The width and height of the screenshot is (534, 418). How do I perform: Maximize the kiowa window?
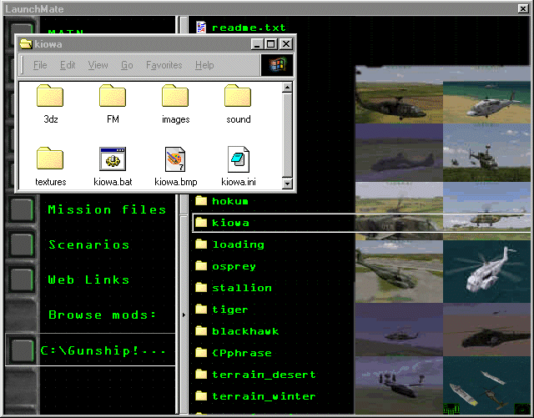[270, 44]
